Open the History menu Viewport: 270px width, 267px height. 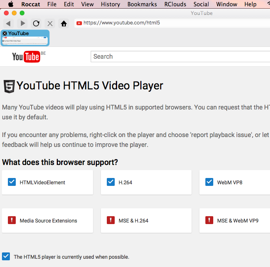tap(110, 4)
